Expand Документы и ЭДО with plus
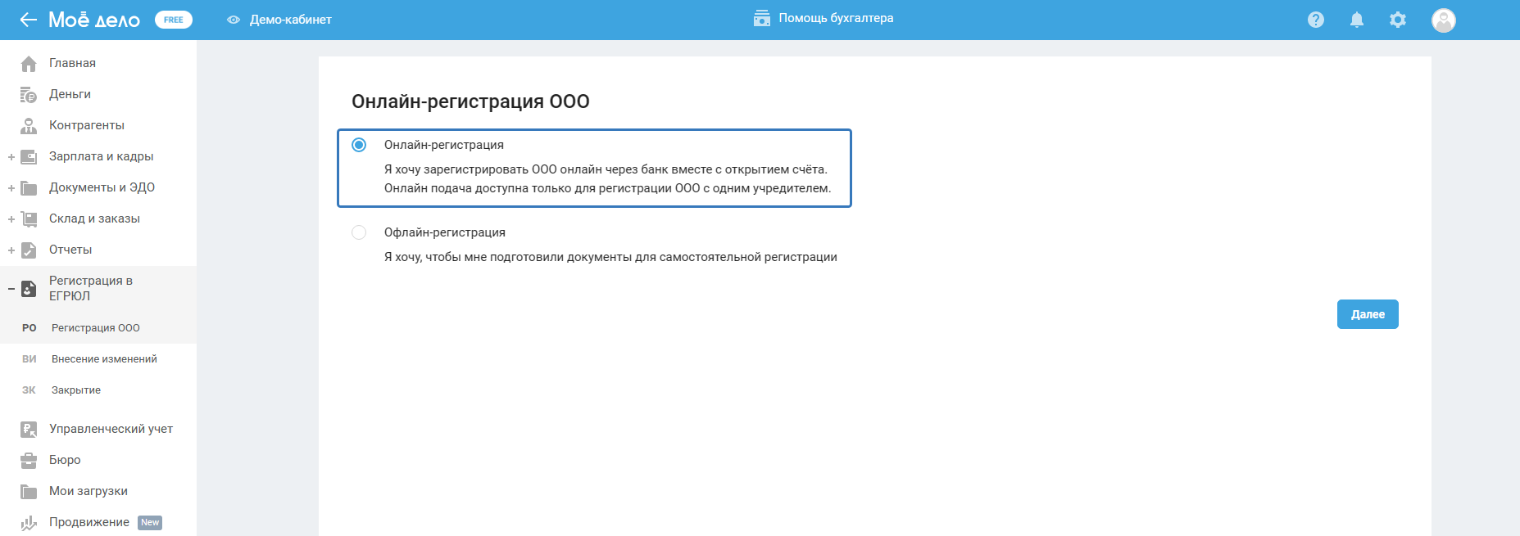This screenshot has width=1520, height=536. click(x=11, y=188)
